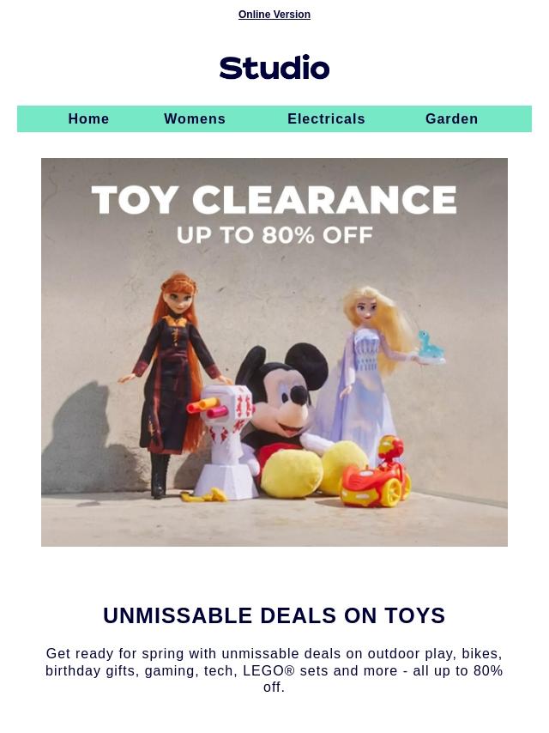Open the Online Version link
Image resolution: width=549 pixels, height=733 pixels.
click(274, 15)
